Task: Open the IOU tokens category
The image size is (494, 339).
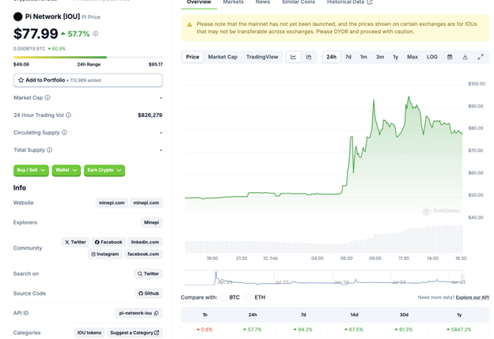Action: (89, 333)
